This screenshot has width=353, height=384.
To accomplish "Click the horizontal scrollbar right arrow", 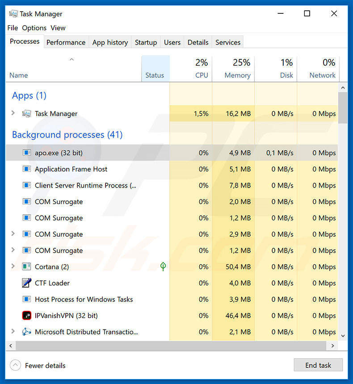I will coord(332,346).
